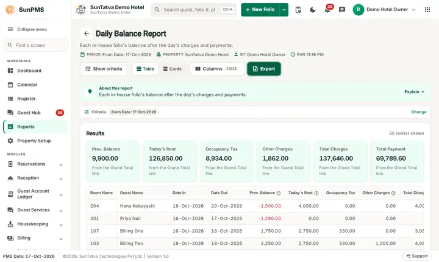Open New Folio dropdown arrow
439x262 pixels.
click(x=284, y=10)
